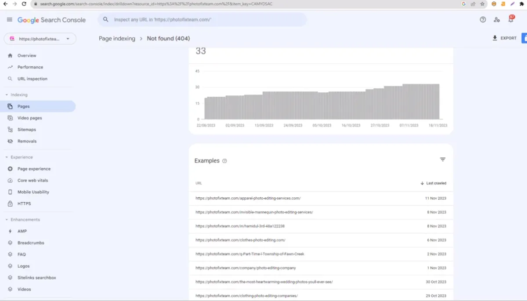Click the Videos layers icon
The width and height of the screenshot is (527, 301).
click(10, 290)
